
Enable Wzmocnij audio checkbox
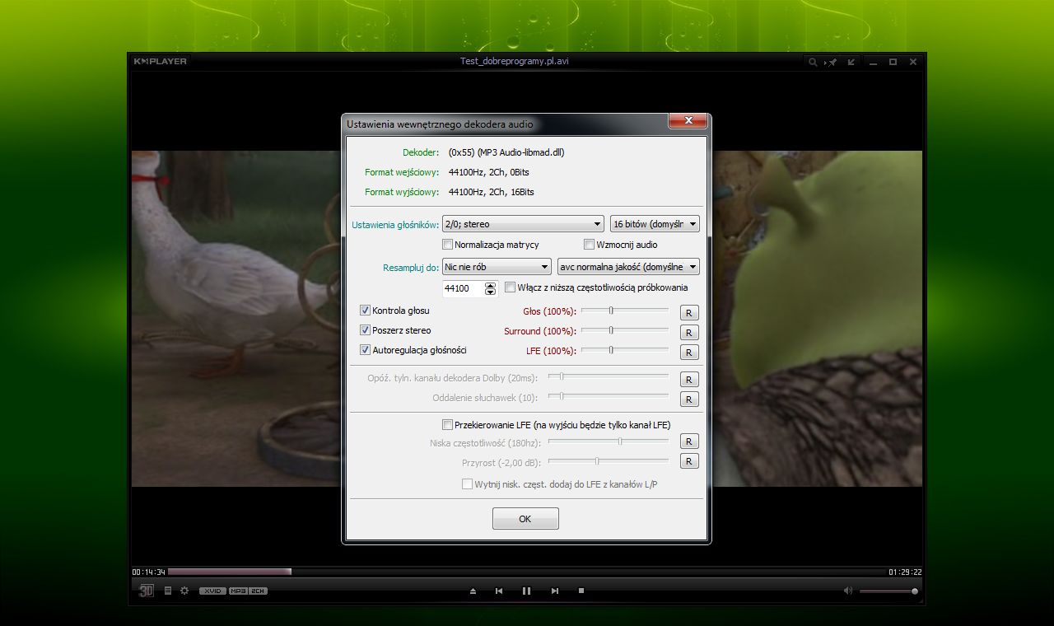590,245
